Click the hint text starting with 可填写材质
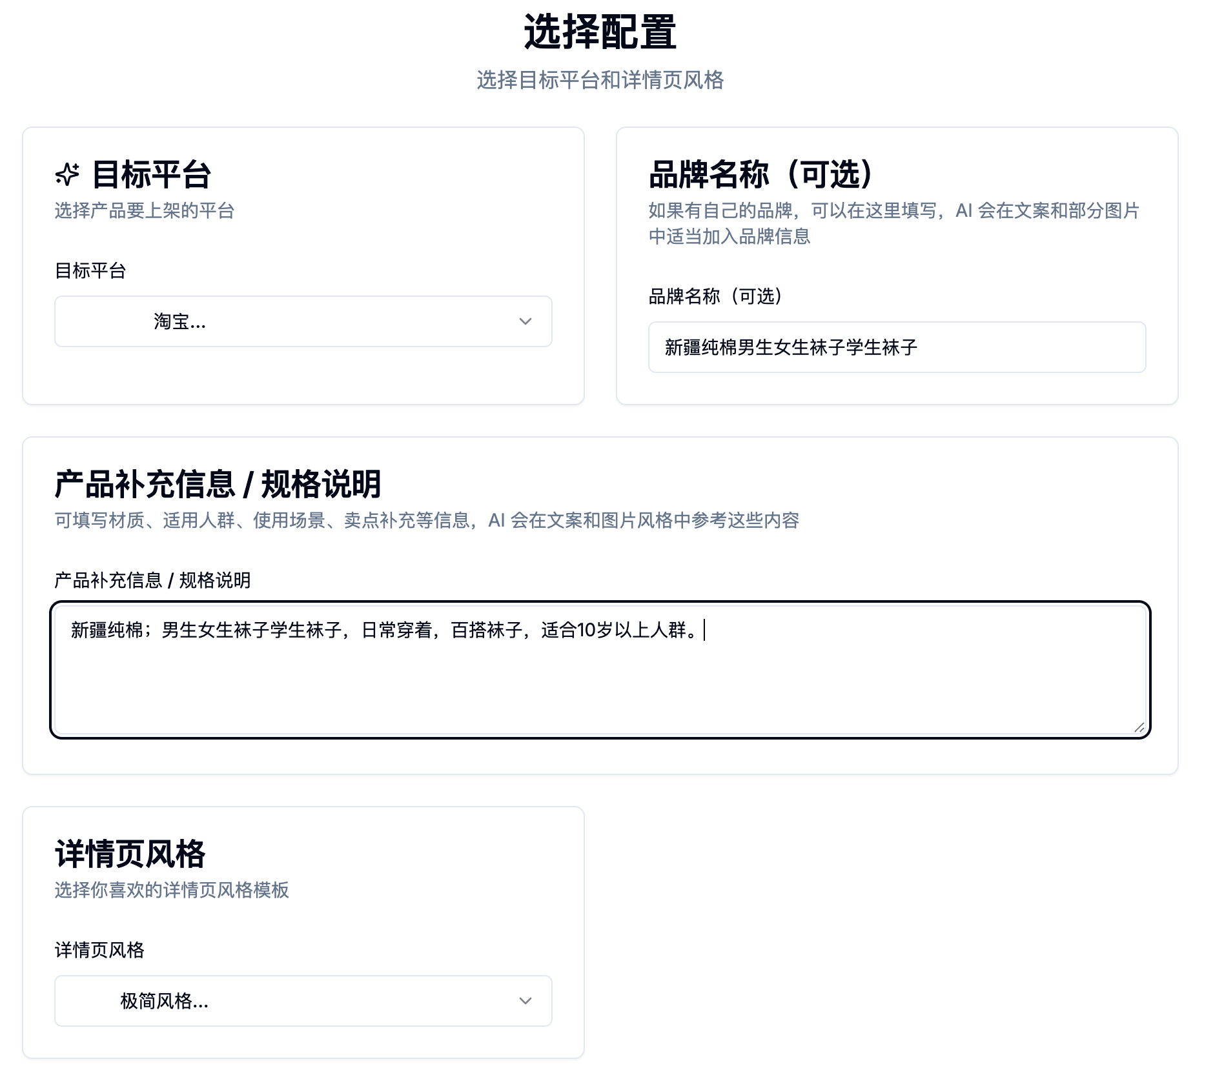Viewport: 1224px width, 1079px height. click(x=426, y=520)
